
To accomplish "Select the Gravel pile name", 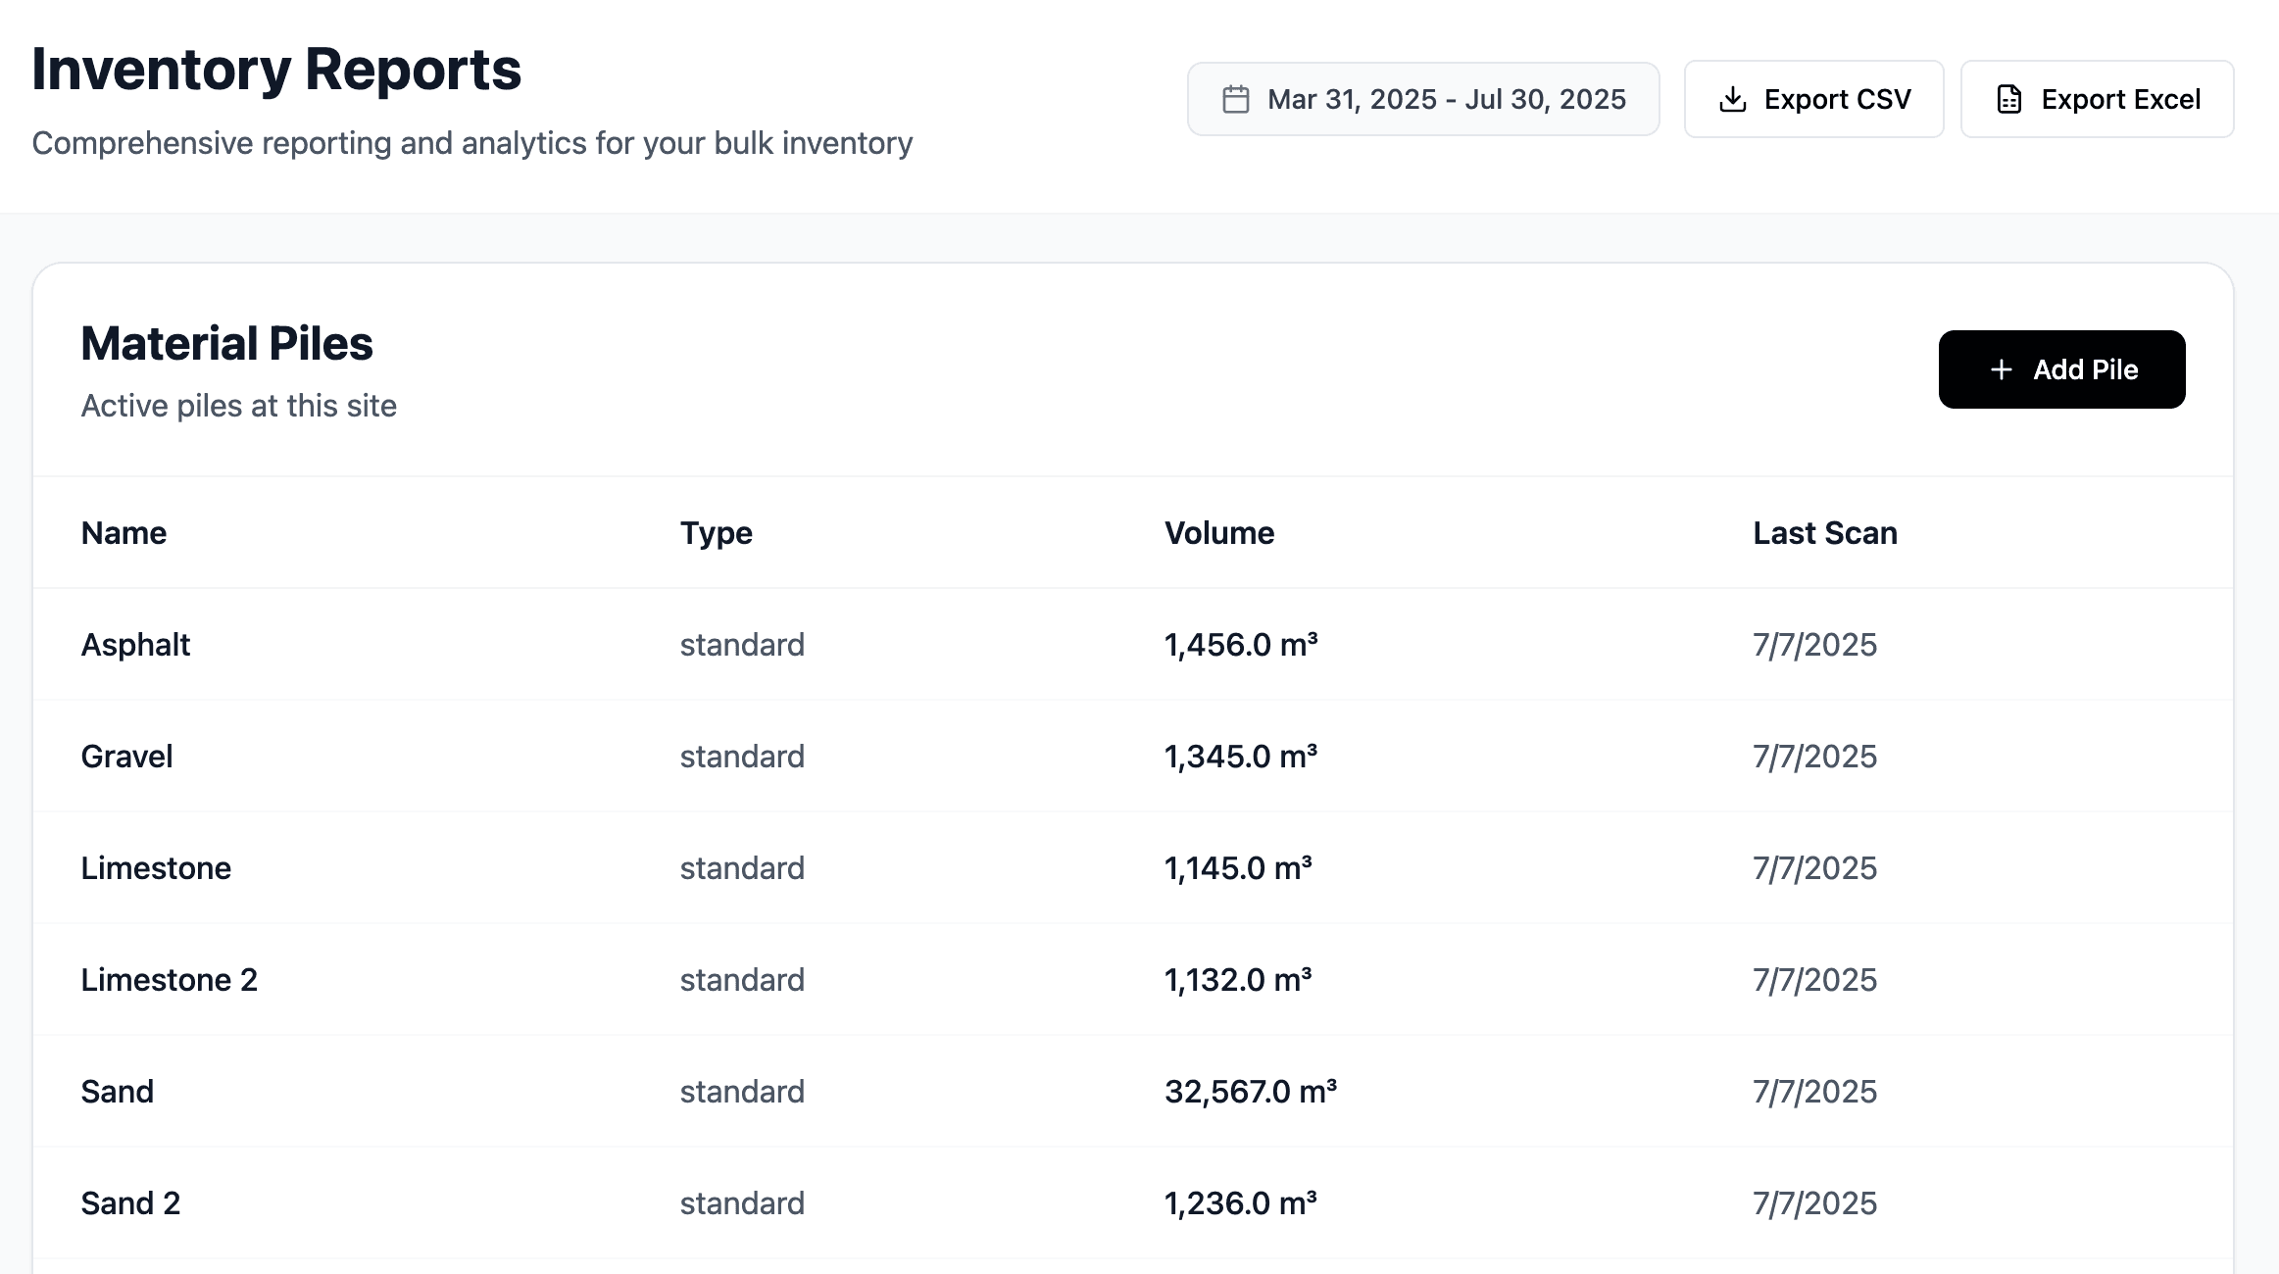I will [126, 756].
